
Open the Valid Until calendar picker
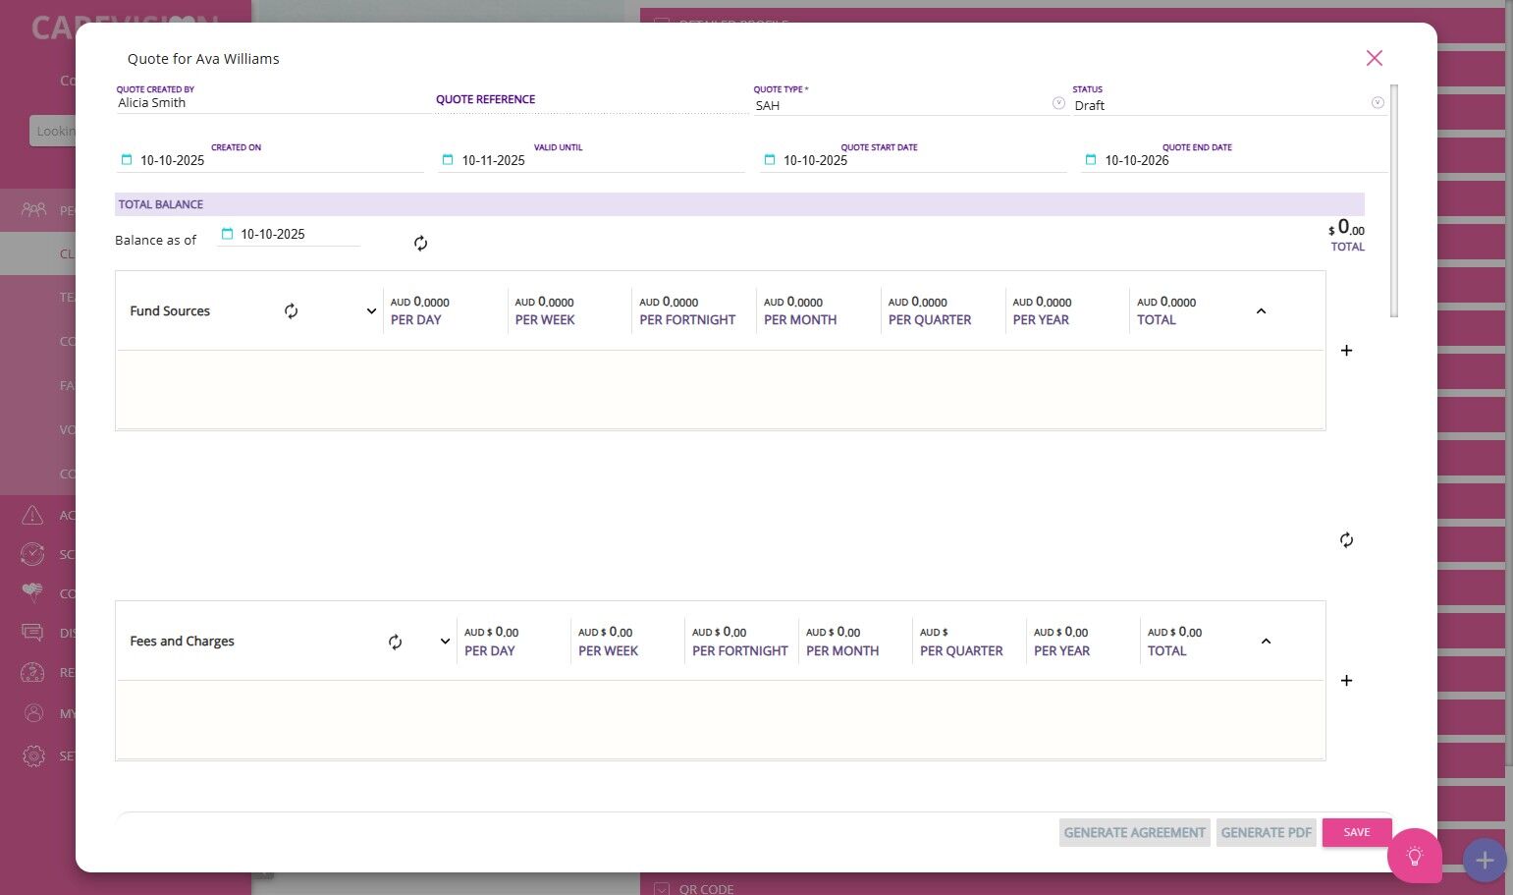tap(448, 160)
